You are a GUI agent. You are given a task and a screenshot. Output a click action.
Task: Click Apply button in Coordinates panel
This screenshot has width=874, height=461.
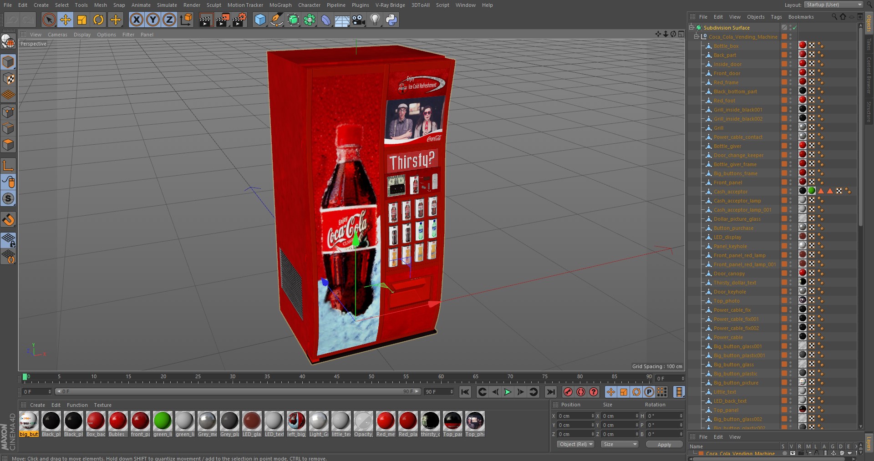[664, 445]
